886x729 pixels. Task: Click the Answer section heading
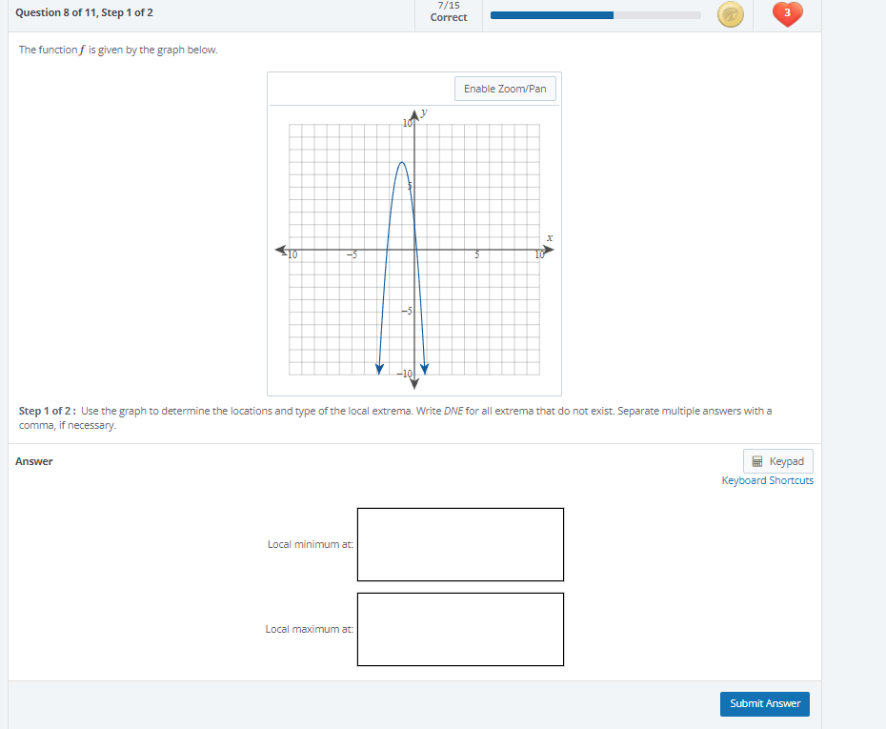click(34, 460)
